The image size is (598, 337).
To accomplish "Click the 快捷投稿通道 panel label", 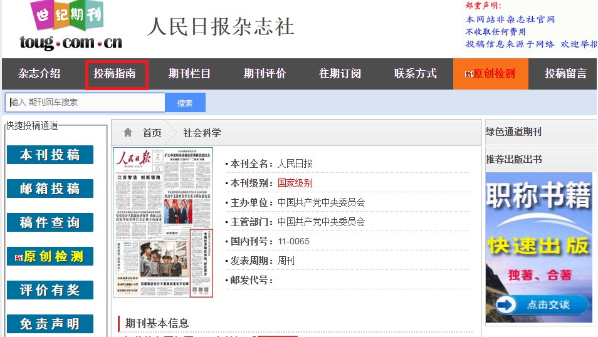I will tap(32, 125).
